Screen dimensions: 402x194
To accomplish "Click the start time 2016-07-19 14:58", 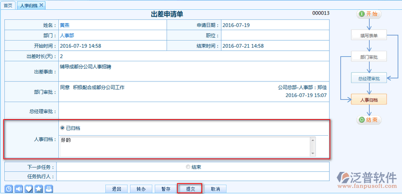I will [80, 46].
